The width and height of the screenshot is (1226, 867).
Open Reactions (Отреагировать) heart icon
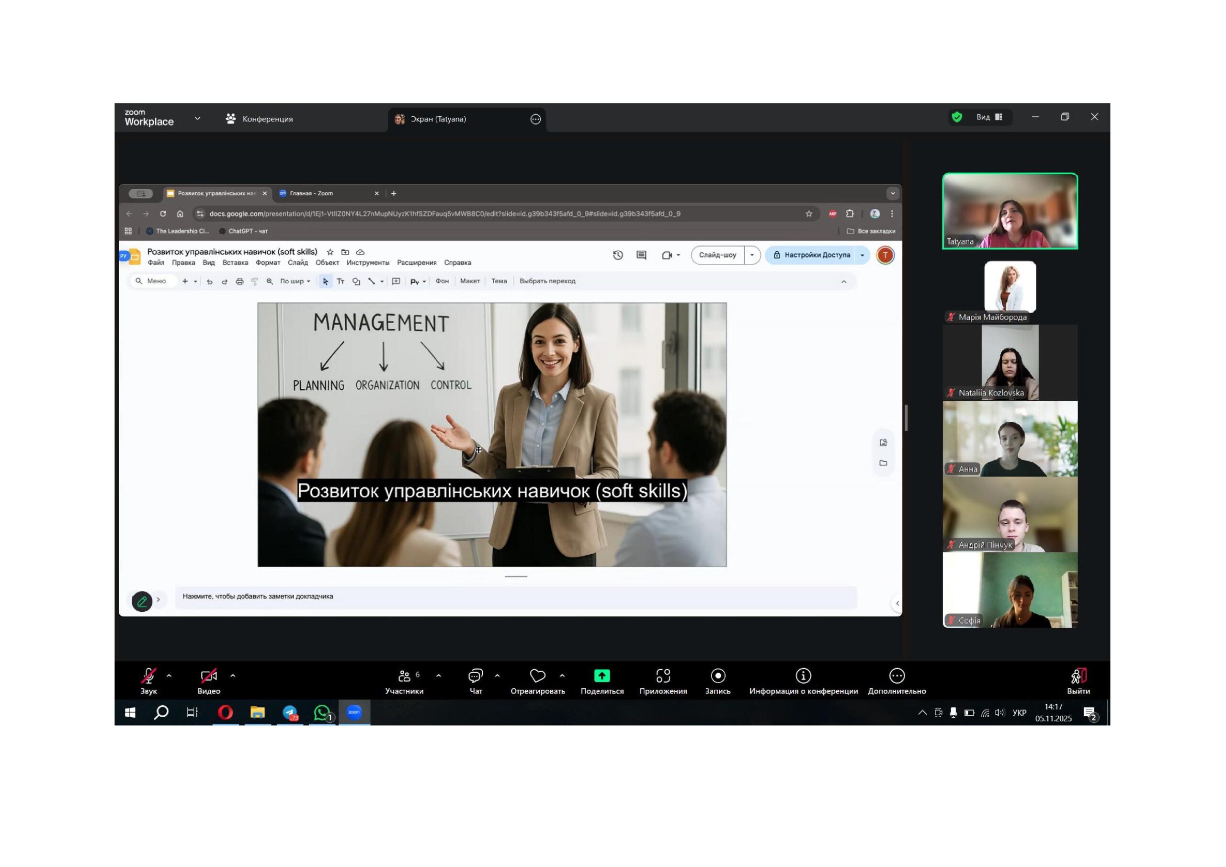[x=537, y=676]
